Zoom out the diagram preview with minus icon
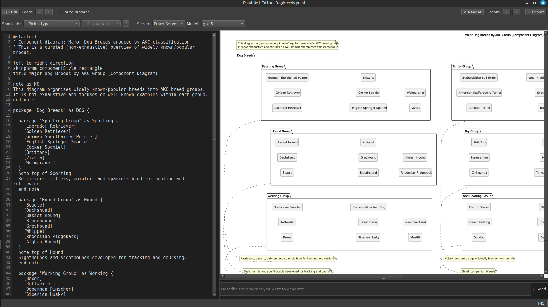 click(x=506, y=12)
